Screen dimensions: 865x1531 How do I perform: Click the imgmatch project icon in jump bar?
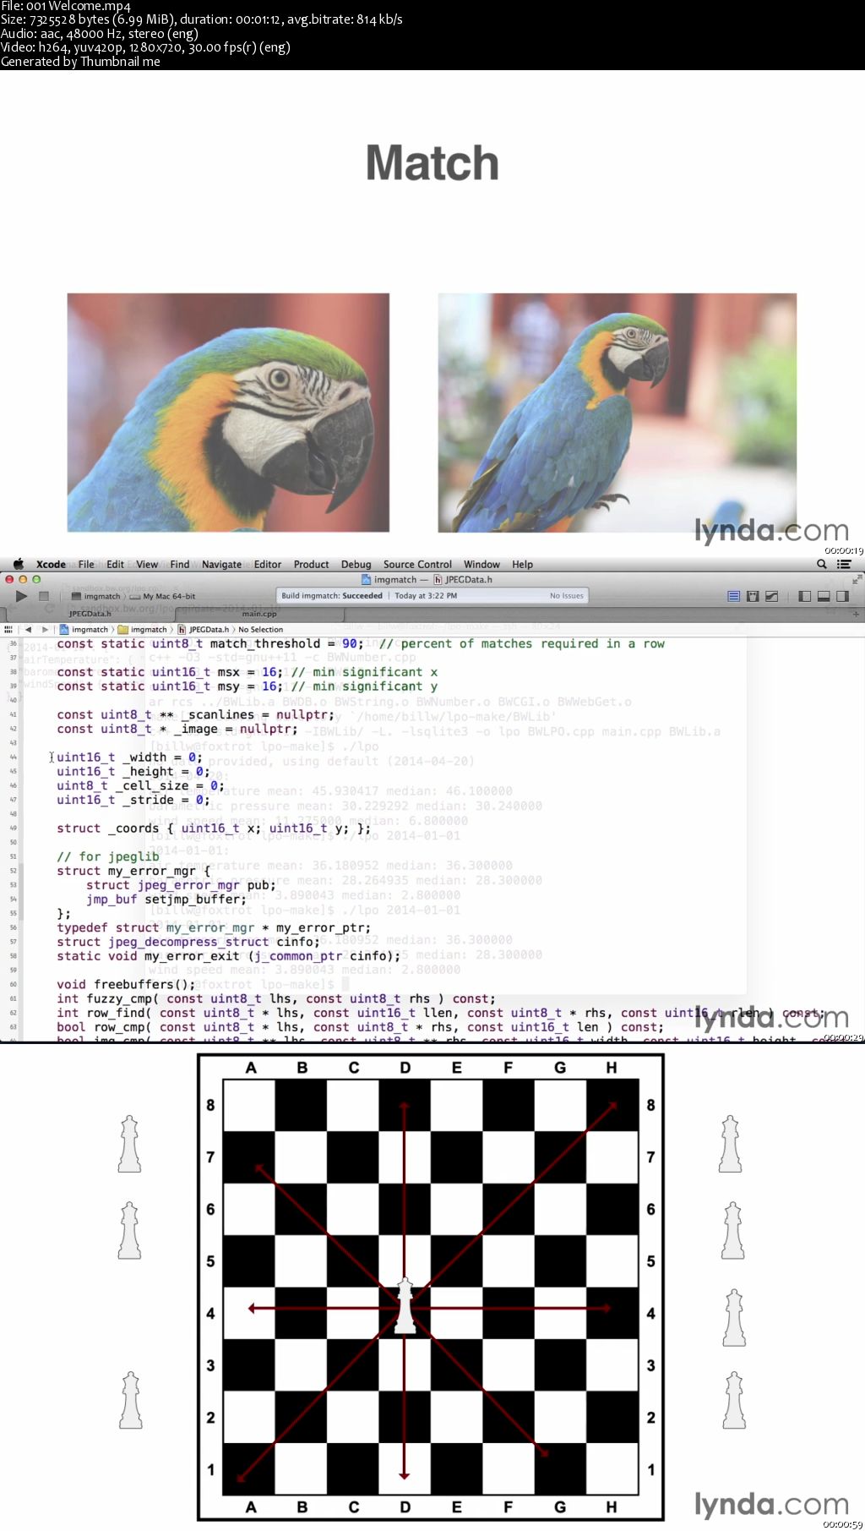pos(64,629)
